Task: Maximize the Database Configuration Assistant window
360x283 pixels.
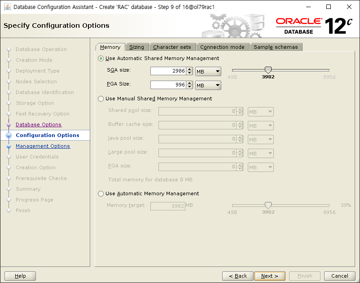Action: point(329,7)
